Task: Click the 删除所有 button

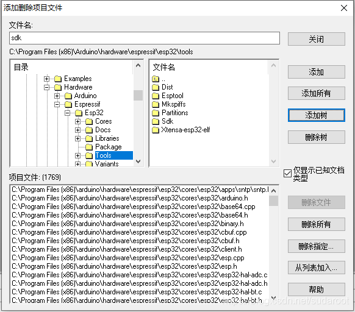Action: [x=317, y=224]
